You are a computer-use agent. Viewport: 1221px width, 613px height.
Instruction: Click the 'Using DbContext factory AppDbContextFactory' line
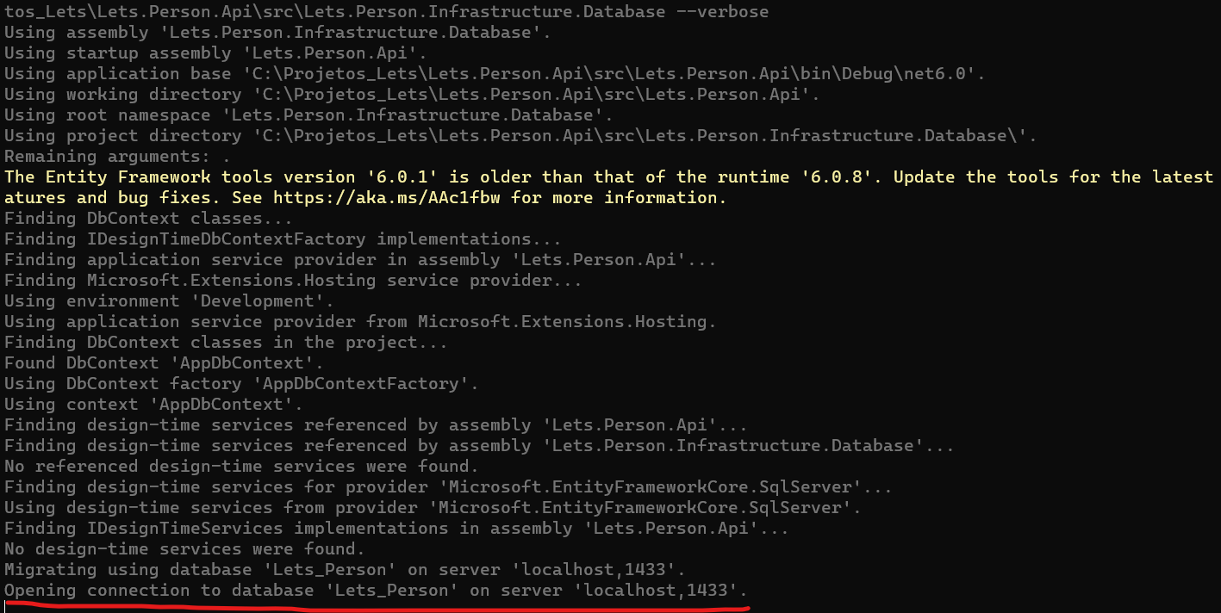pyautogui.click(x=241, y=384)
